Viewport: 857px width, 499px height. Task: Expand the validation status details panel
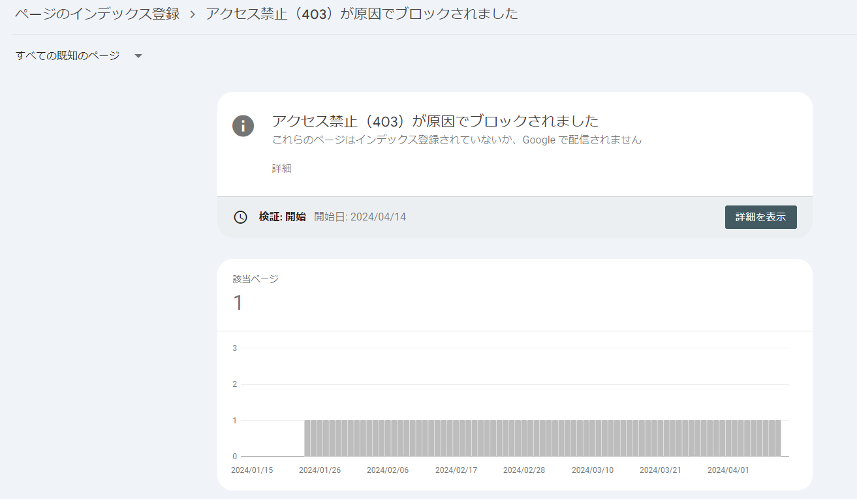760,217
